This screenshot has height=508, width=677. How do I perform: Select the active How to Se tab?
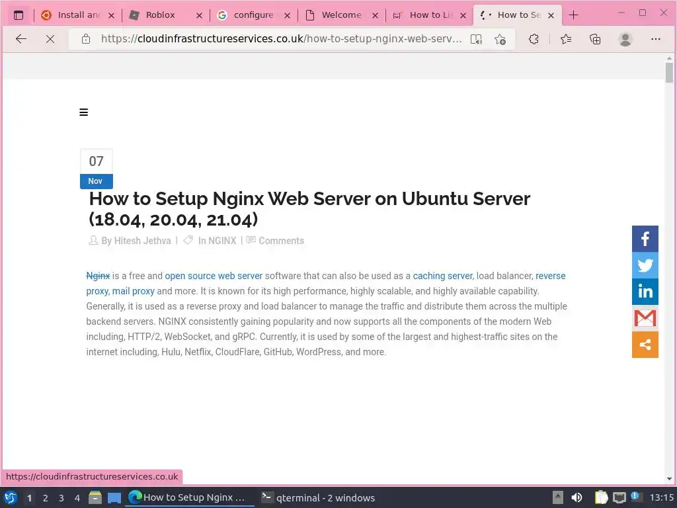(517, 15)
